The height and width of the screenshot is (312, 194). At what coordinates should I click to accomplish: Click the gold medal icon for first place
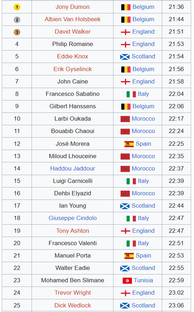(17, 7)
